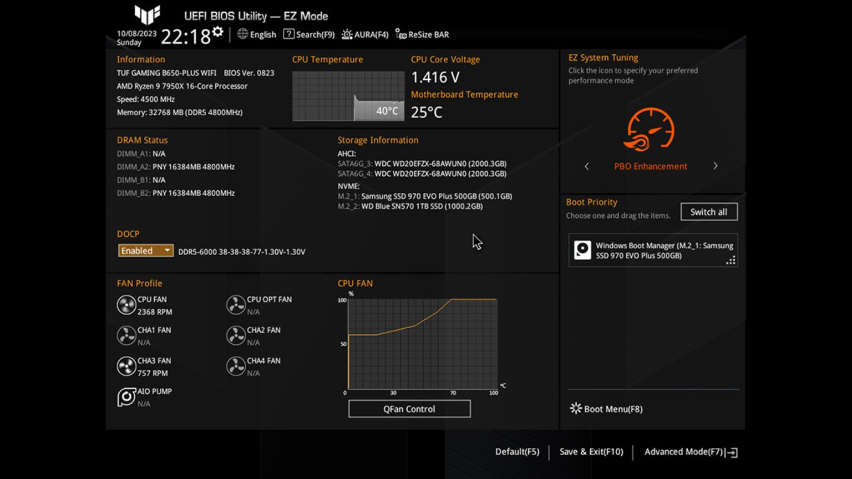
Task: Click Save & Exit(F10)
Action: pyautogui.click(x=591, y=452)
